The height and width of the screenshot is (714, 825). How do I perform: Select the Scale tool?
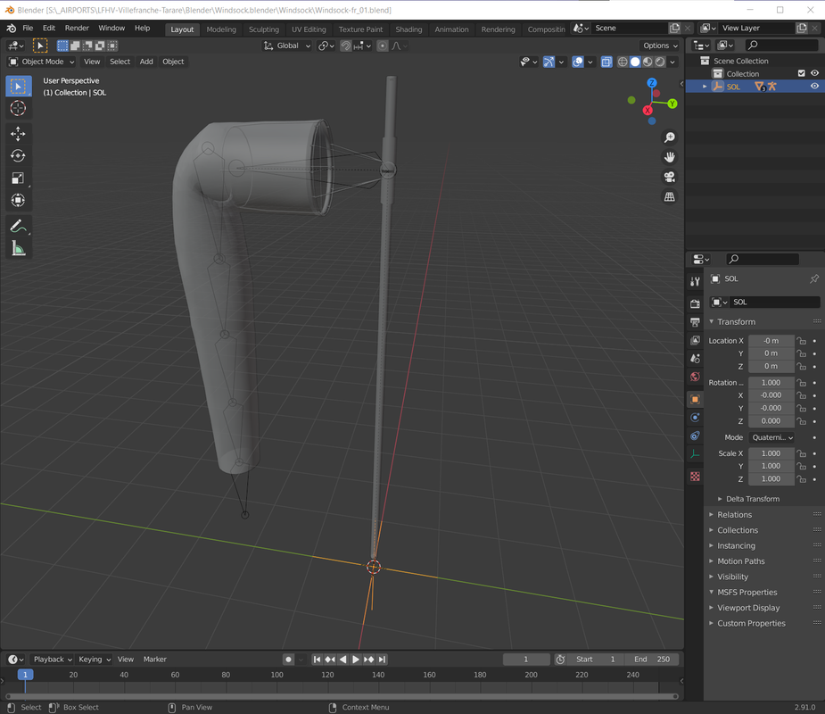click(x=18, y=178)
